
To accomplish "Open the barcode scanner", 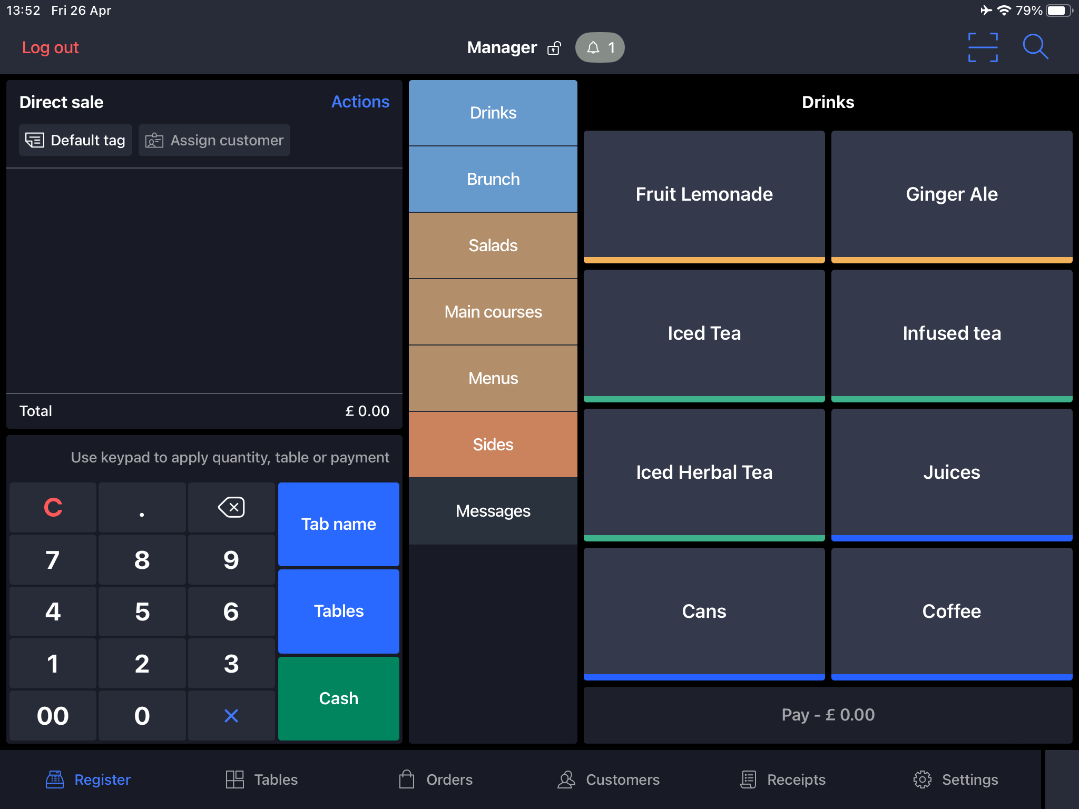I will point(983,47).
